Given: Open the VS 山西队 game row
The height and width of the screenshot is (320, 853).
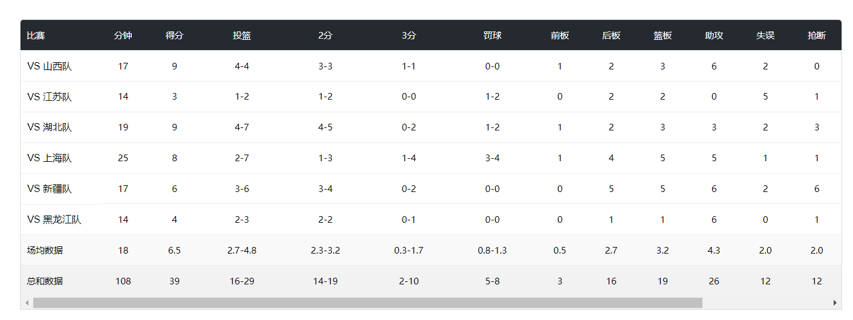Looking at the screenshot, I should click(x=50, y=66).
